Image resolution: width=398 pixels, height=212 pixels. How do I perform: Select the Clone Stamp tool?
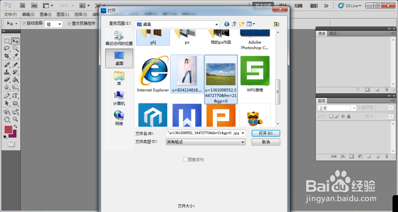coord(7,72)
